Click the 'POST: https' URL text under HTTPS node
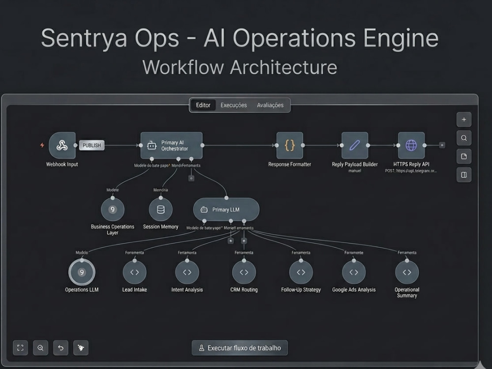The width and height of the screenshot is (492, 369). tap(411, 171)
